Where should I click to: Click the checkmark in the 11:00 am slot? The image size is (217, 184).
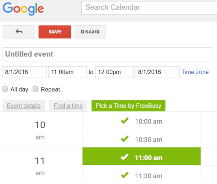[125, 157]
